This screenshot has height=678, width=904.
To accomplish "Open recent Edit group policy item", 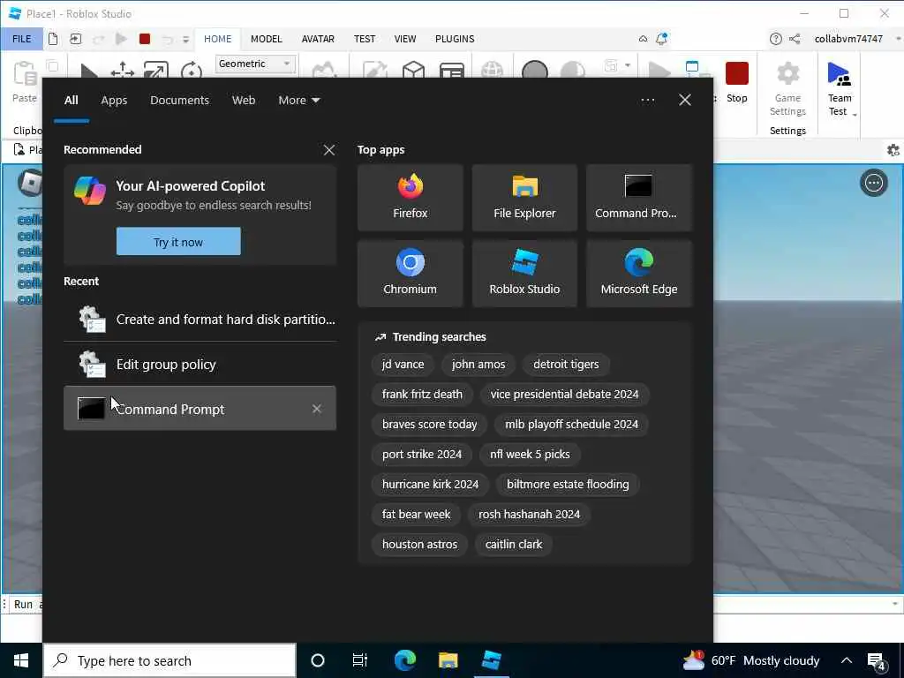I will point(200,365).
